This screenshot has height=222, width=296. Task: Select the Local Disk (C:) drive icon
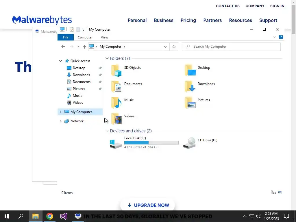[116, 144]
